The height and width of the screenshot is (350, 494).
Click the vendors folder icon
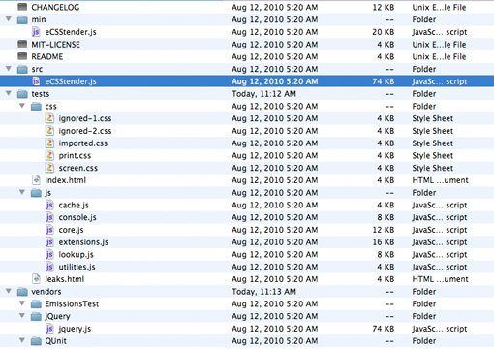pyautogui.click(x=22, y=292)
